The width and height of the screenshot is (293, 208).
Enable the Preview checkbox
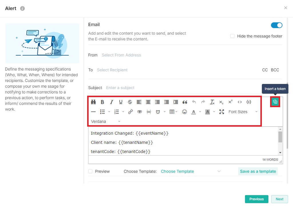click(x=90, y=171)
